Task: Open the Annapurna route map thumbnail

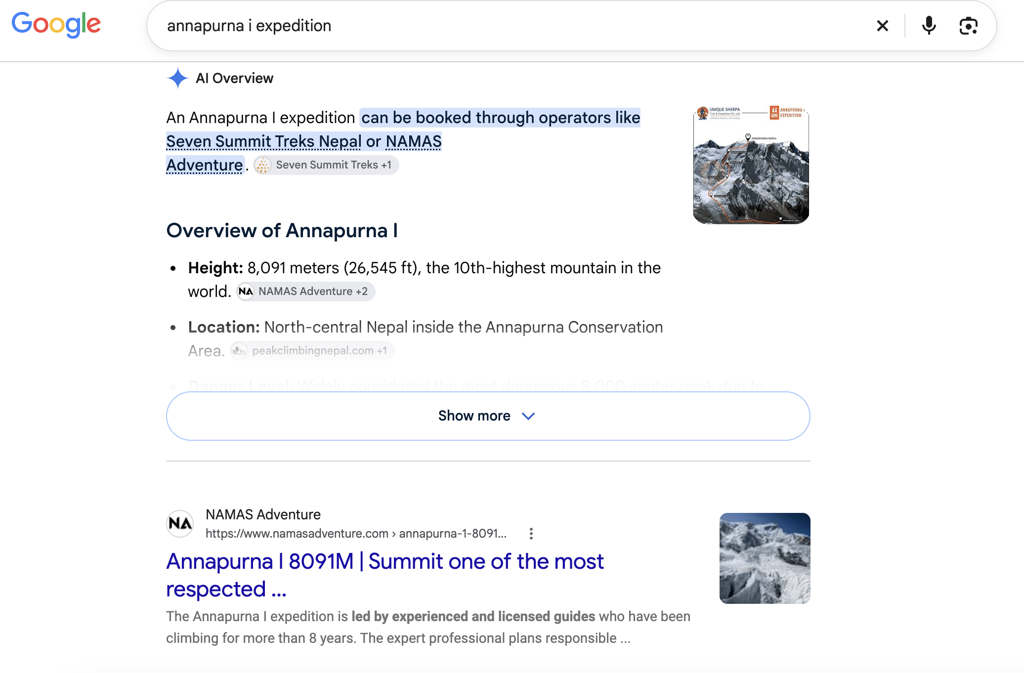Action: tap(751, 165)
